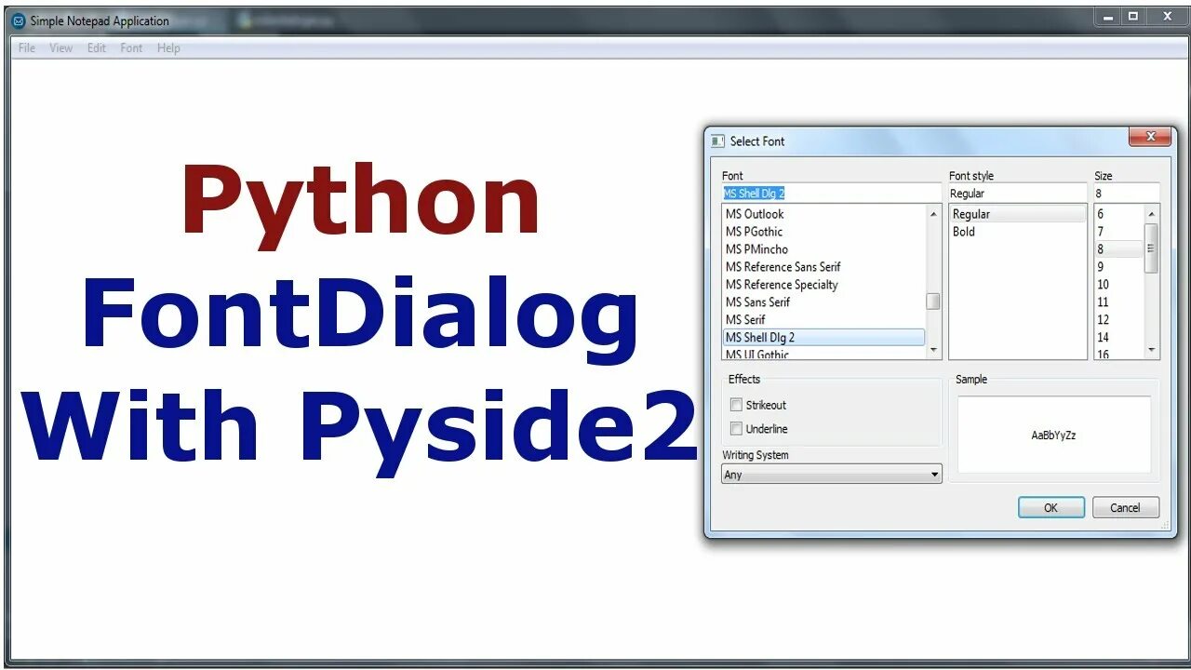Select font size 7
The width and height of the screenshot is (1191, 670).
(x=1118, y=232)
